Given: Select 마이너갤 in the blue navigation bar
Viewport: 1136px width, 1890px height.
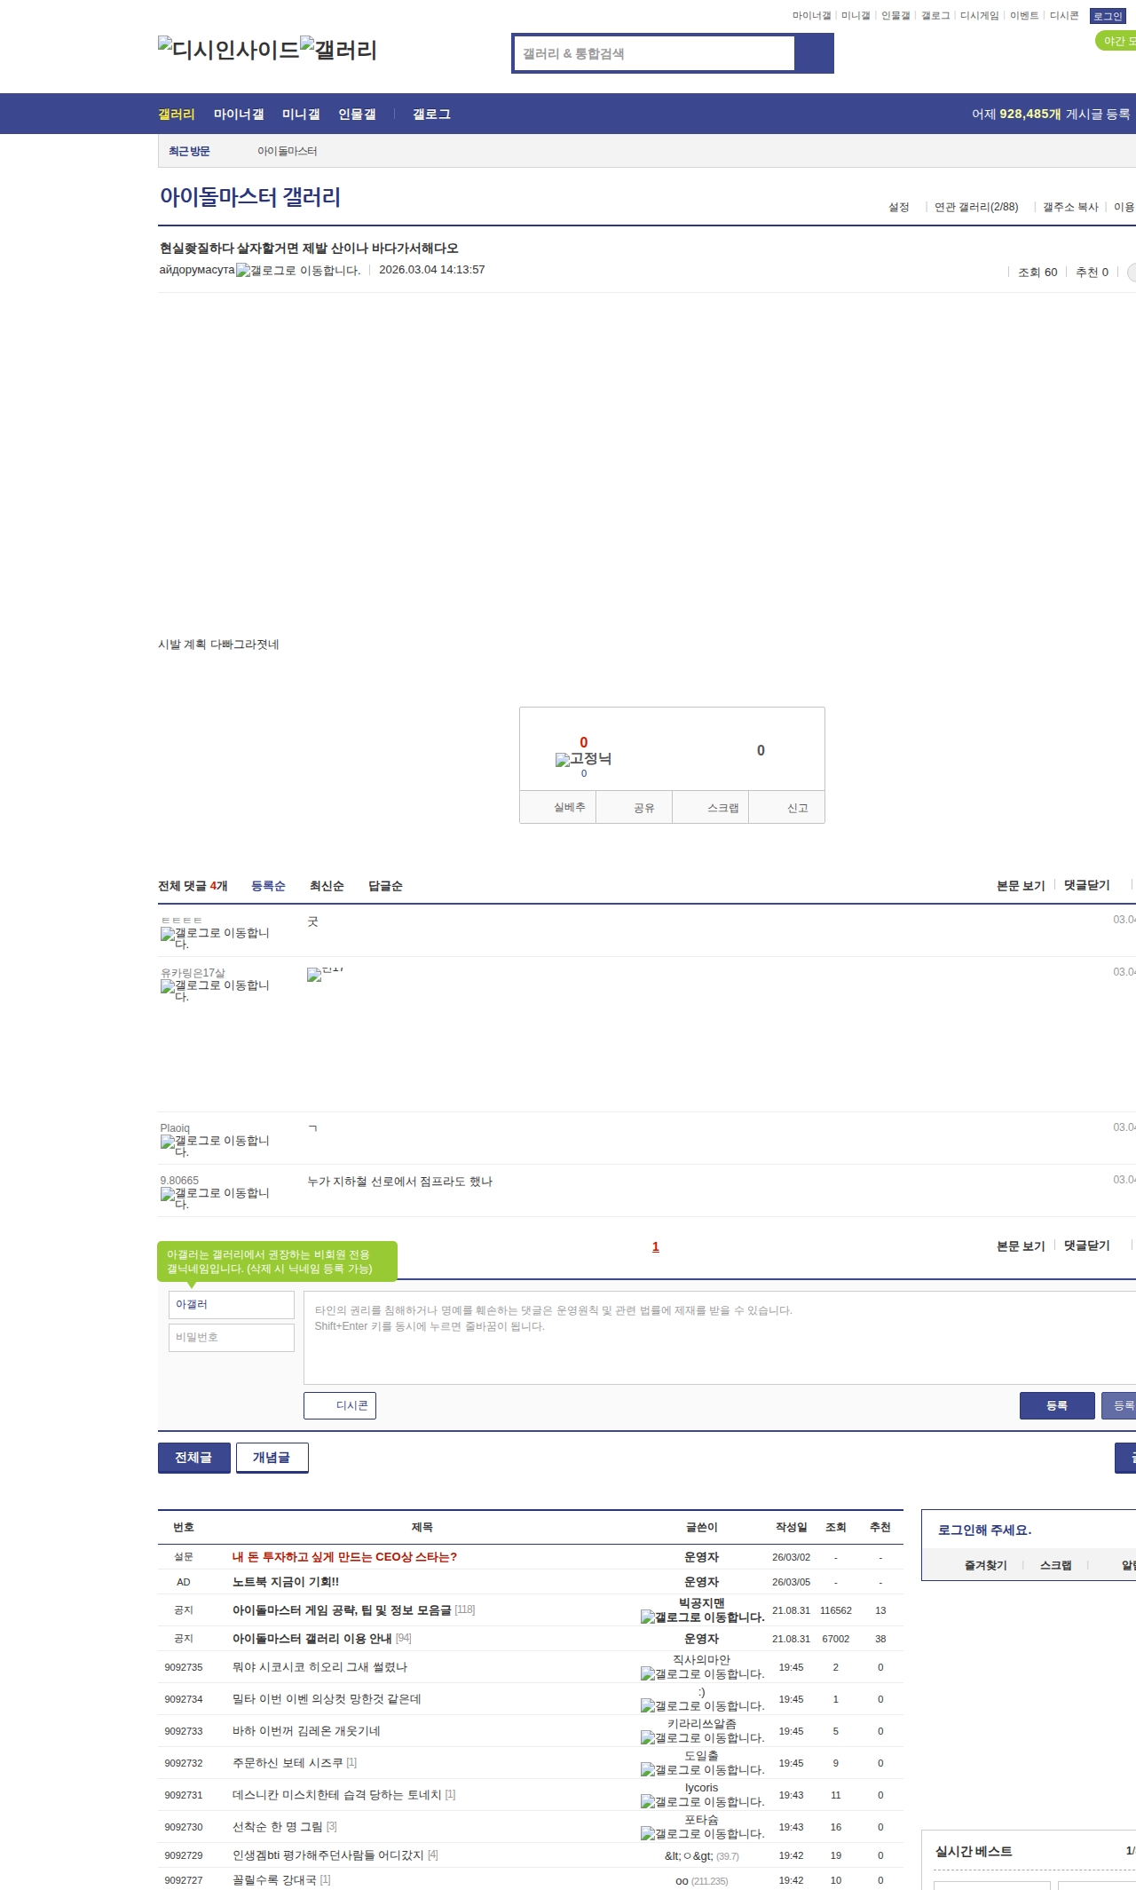Looking at the screenshot, I should (239, 115).
